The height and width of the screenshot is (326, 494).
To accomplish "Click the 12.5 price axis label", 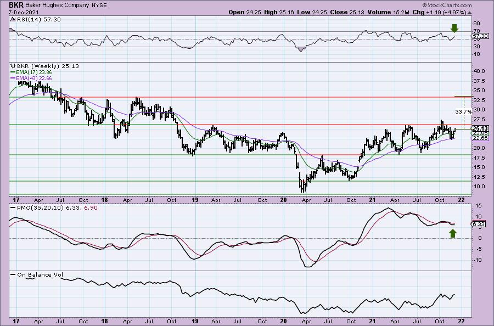I will point(479,177).
